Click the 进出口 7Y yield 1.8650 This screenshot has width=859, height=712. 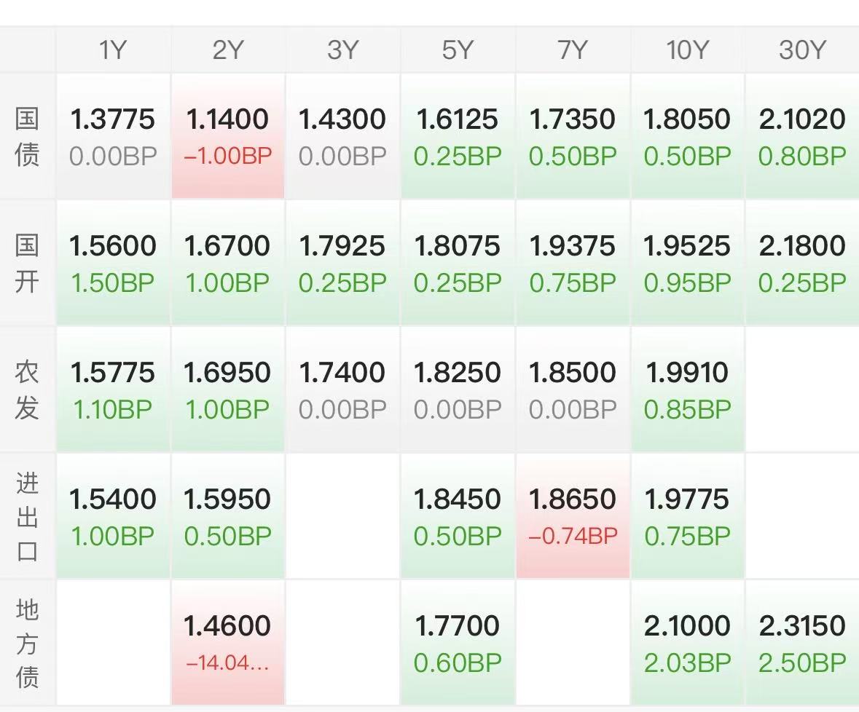[573, 516]
